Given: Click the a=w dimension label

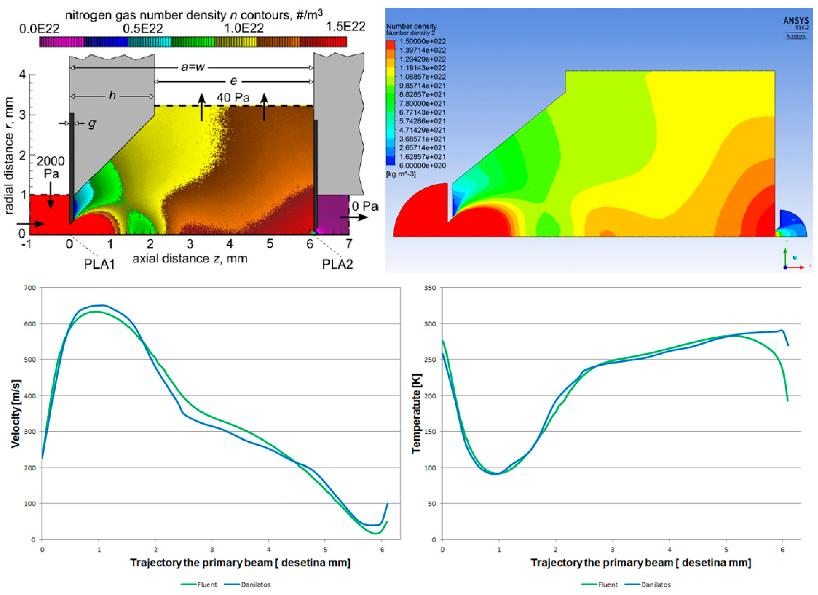Looking at the screenshot, I should pos(193,67).
